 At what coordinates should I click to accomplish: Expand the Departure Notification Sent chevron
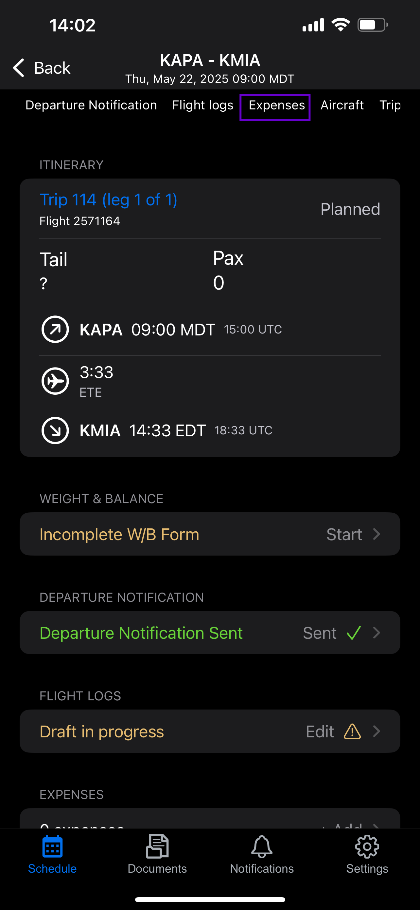pos(376,633)
